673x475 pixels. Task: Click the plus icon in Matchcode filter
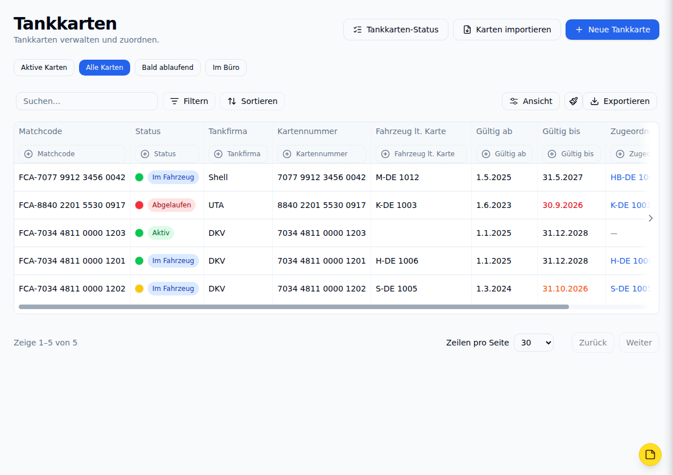[28, 154]
